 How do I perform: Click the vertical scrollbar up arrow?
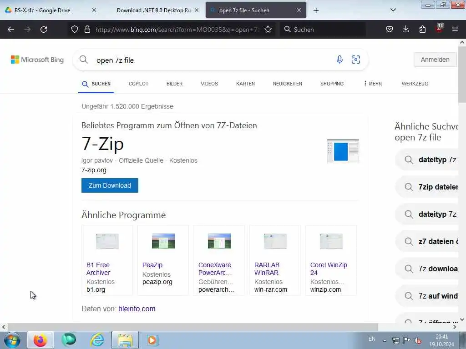(462, 42)
